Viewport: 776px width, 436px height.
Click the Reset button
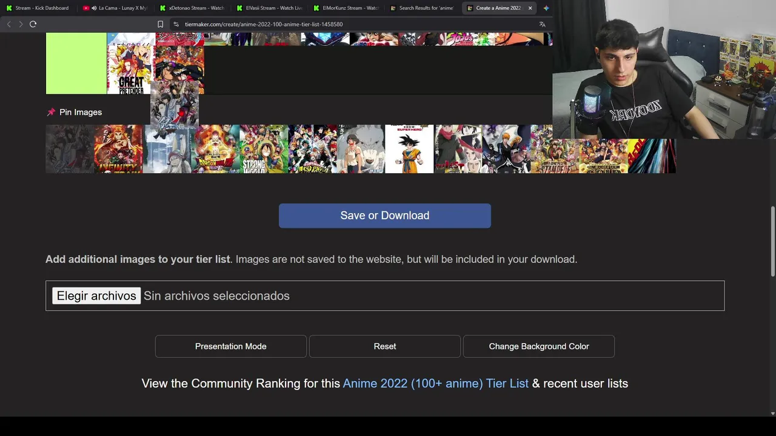coord(385,346)
